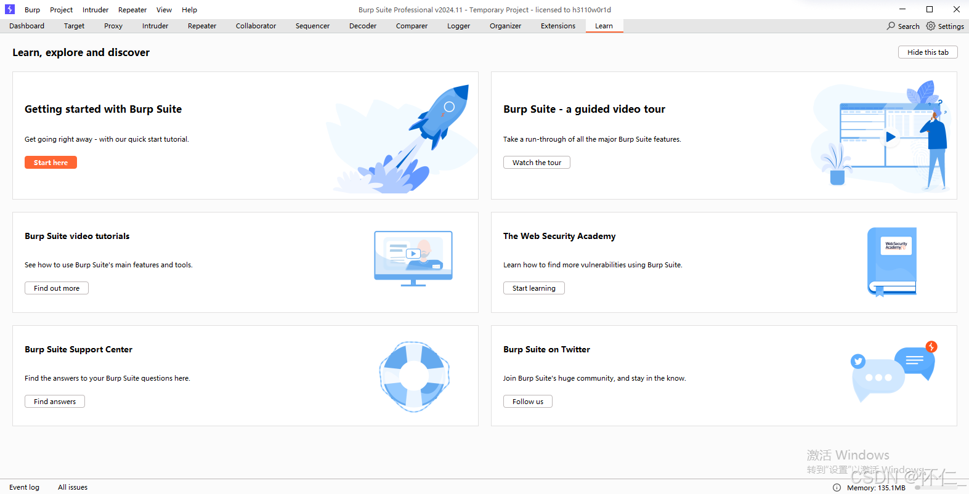
Task: Open Settings via the gear icon
Action: [x=931, y=26]
